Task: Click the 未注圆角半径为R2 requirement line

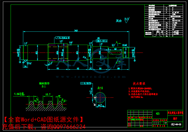Action: (x=140, y=91)
